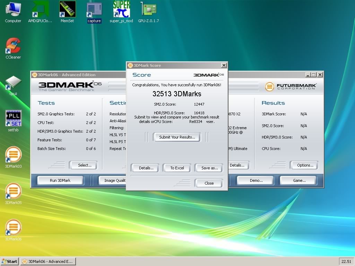The height and width of the screenshot is (266, 355).
Task: Click the 32513 3DMarks score text
Action: pos(177,94)
